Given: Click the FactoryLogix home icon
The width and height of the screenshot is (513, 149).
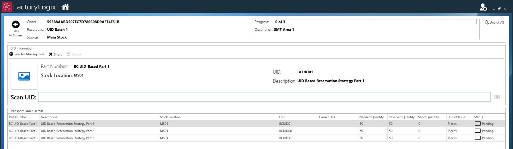Looking at the screenshot, I should (x=65, y=7).
